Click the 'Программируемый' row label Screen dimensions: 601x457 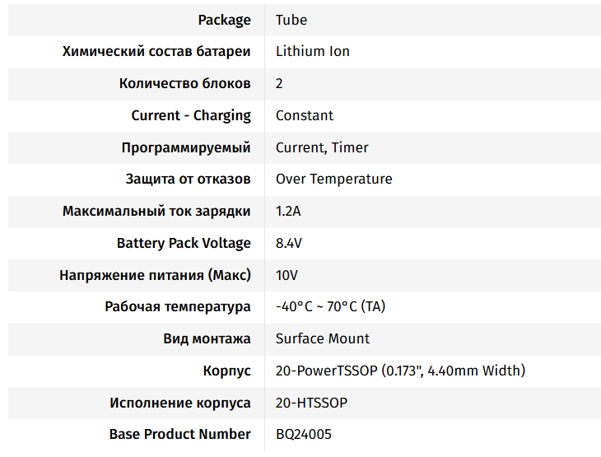pos(186,148)
